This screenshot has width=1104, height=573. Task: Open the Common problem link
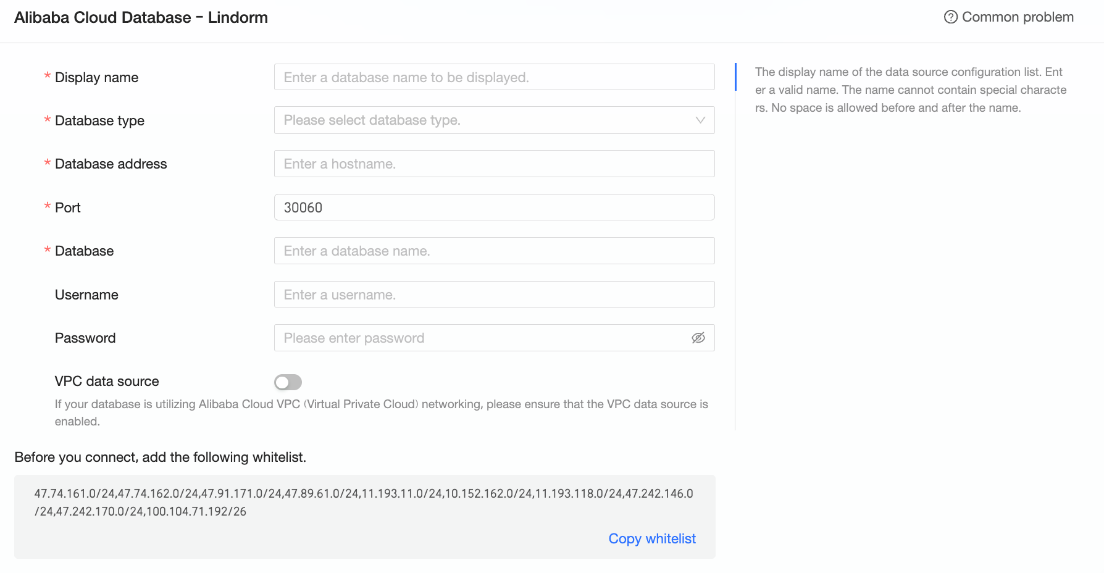pos(1017,17)
